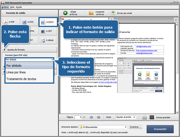
Task: Go to the previous page arrow
Action: [x=91, y=117]
